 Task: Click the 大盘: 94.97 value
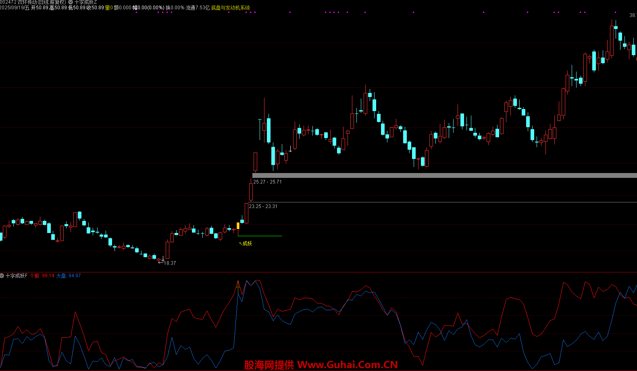(68, 276)
